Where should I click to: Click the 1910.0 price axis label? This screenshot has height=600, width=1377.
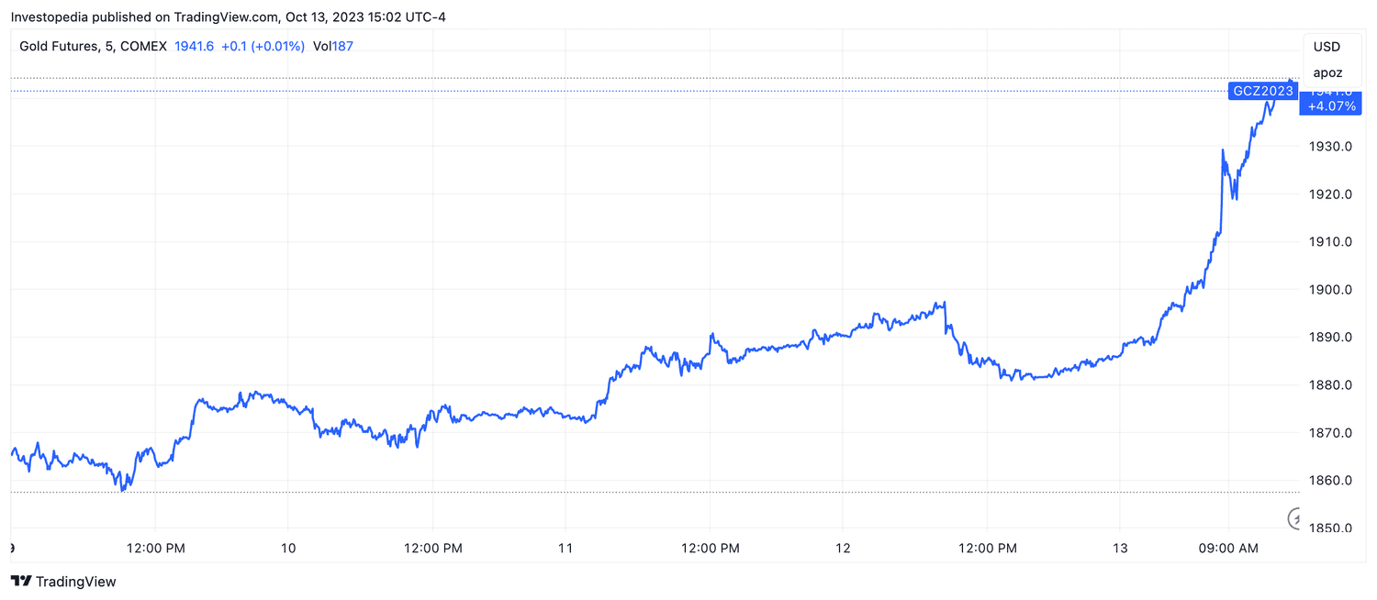(x=1331, y=242)
